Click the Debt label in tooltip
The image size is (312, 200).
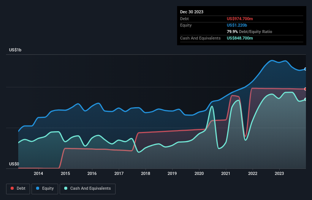click(x=184, y=19)
